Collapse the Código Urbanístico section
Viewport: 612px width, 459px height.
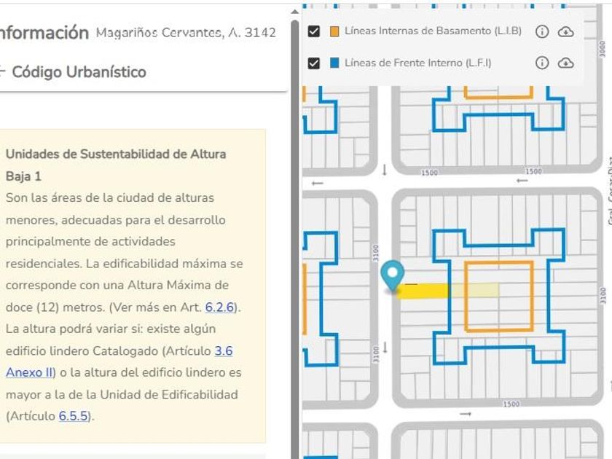coord(1,71)
